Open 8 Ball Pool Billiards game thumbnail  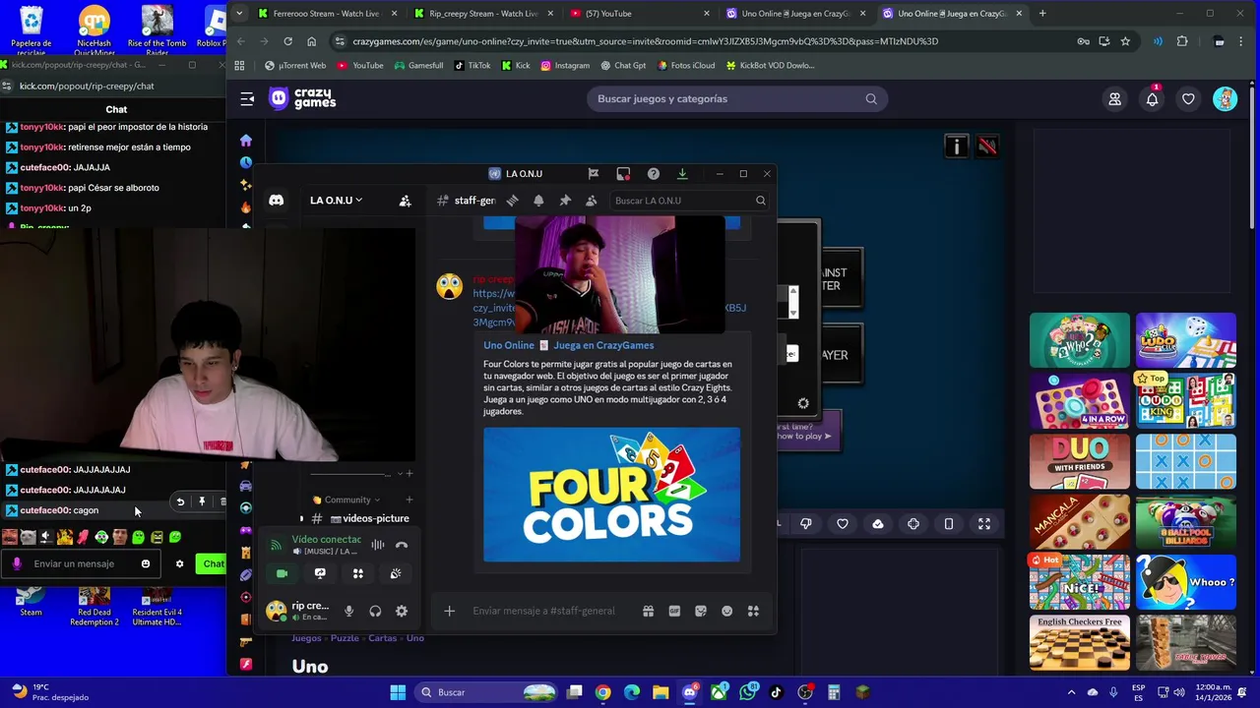1186,522
